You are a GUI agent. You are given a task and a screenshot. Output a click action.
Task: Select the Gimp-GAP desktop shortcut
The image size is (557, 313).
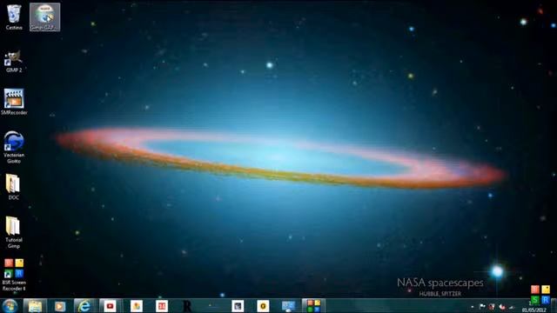44,17
